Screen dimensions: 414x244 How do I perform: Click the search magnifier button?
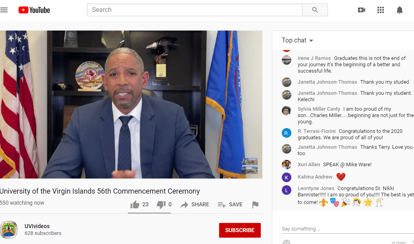click(315, 10)
